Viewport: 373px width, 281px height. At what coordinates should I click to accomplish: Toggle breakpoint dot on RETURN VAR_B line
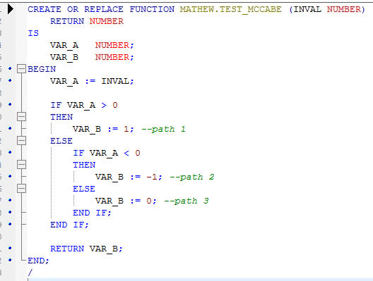[10, 248]
